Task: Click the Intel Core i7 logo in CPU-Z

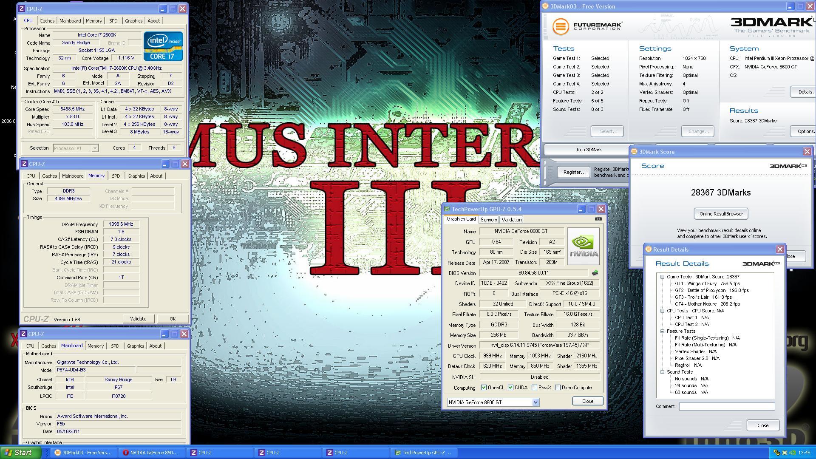Action: click(x=163, y=46)
